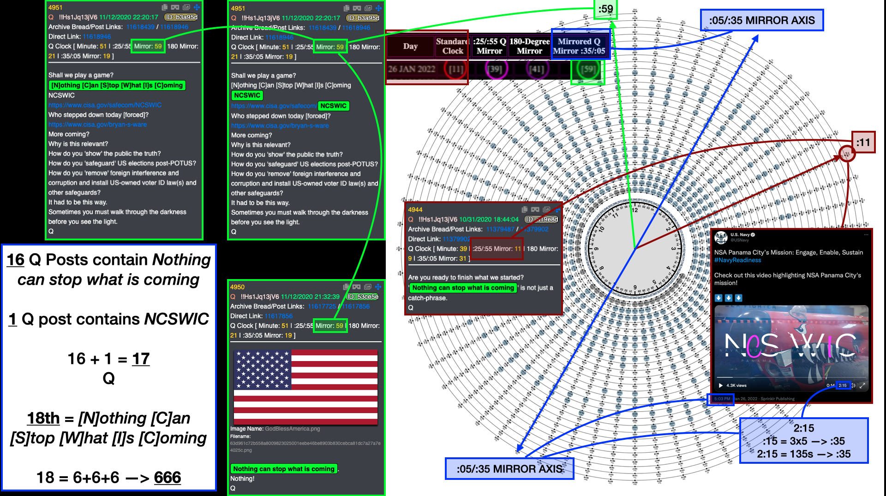
Task: Click the NSWC video thumbnail in the tweet
Action: 791,348
